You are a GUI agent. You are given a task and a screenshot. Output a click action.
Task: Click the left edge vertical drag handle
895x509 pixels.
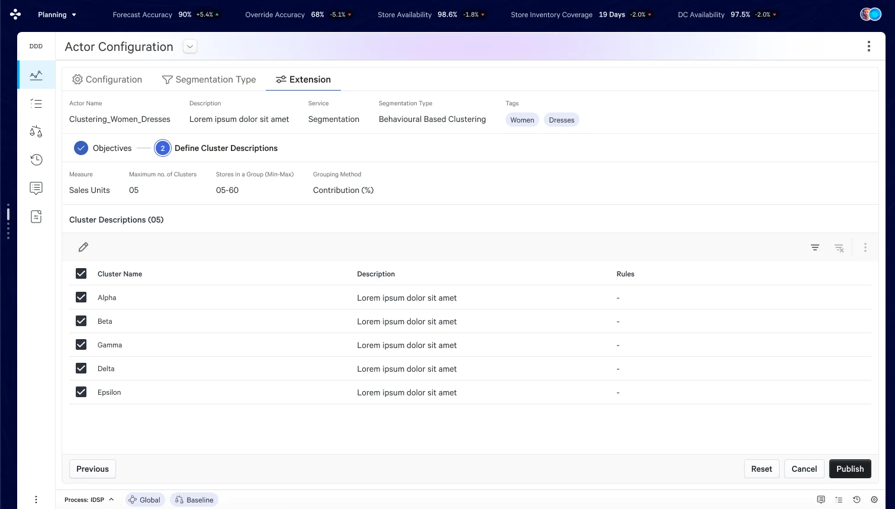coord(8,221)
